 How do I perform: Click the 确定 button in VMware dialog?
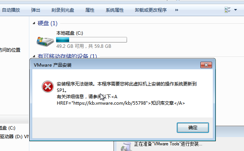192,128
